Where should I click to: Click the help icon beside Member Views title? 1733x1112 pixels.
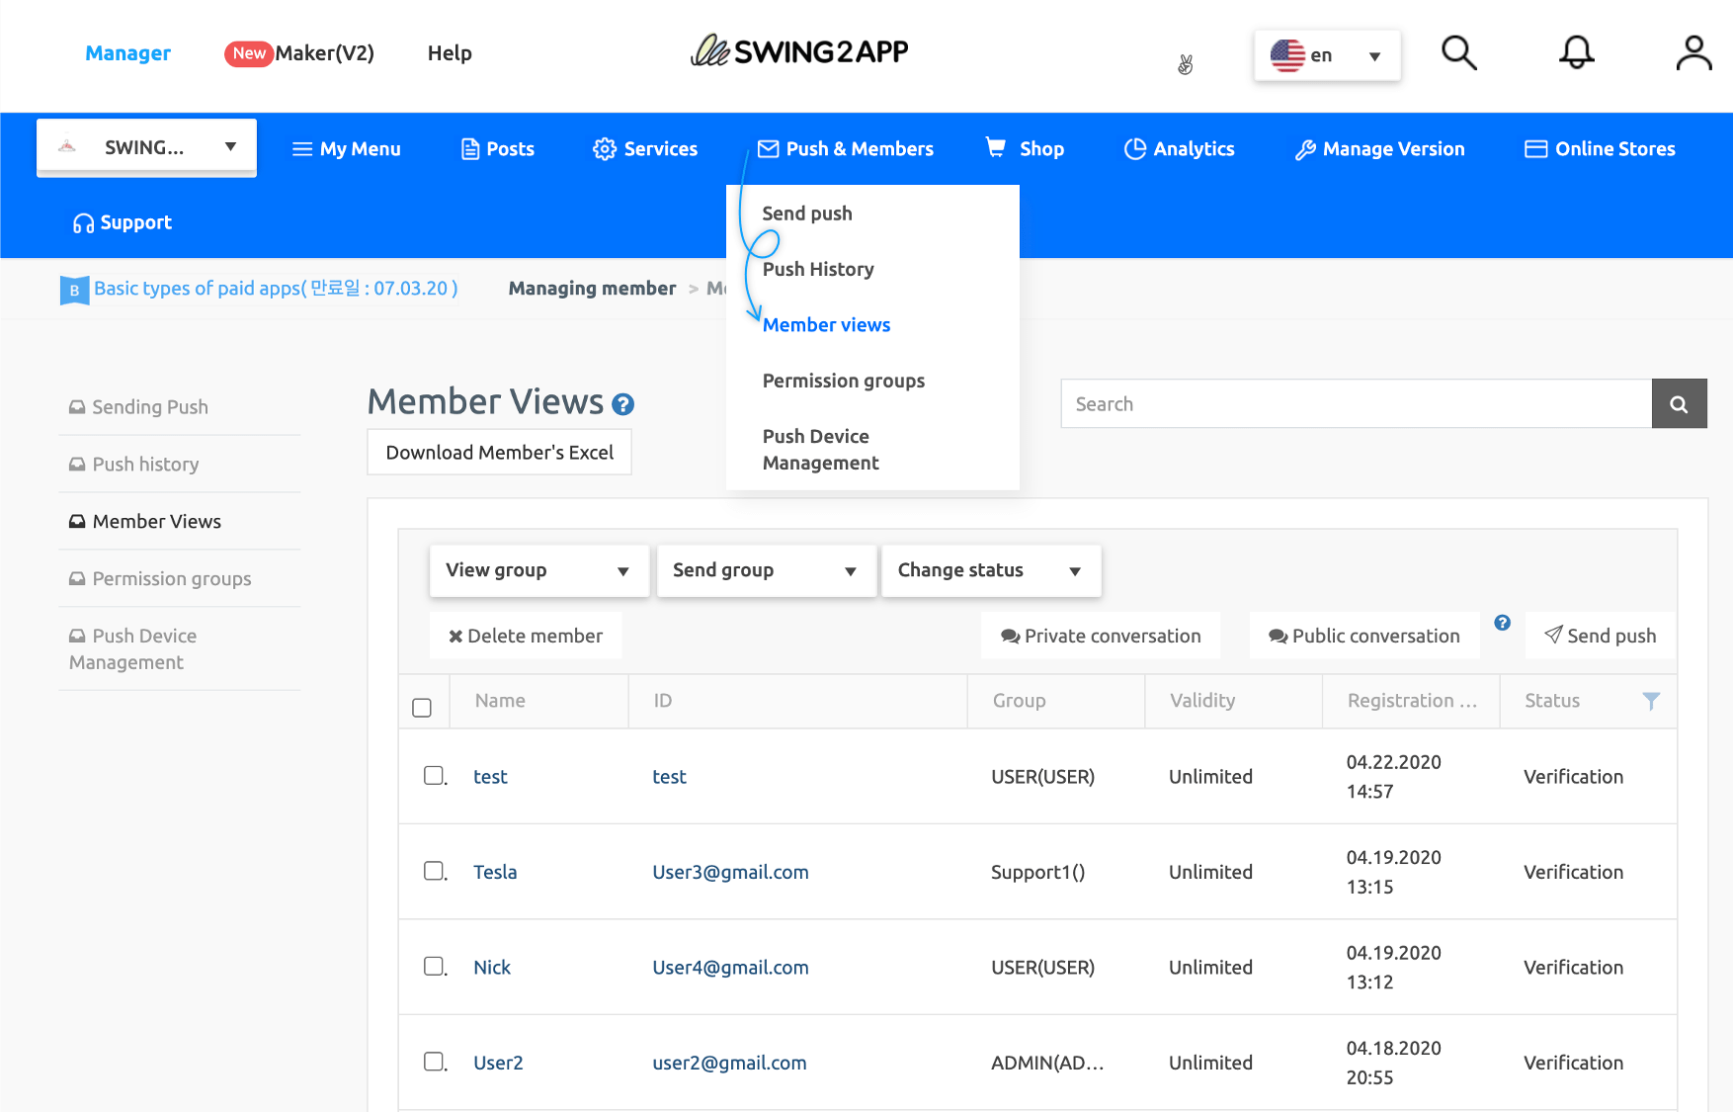622,404
